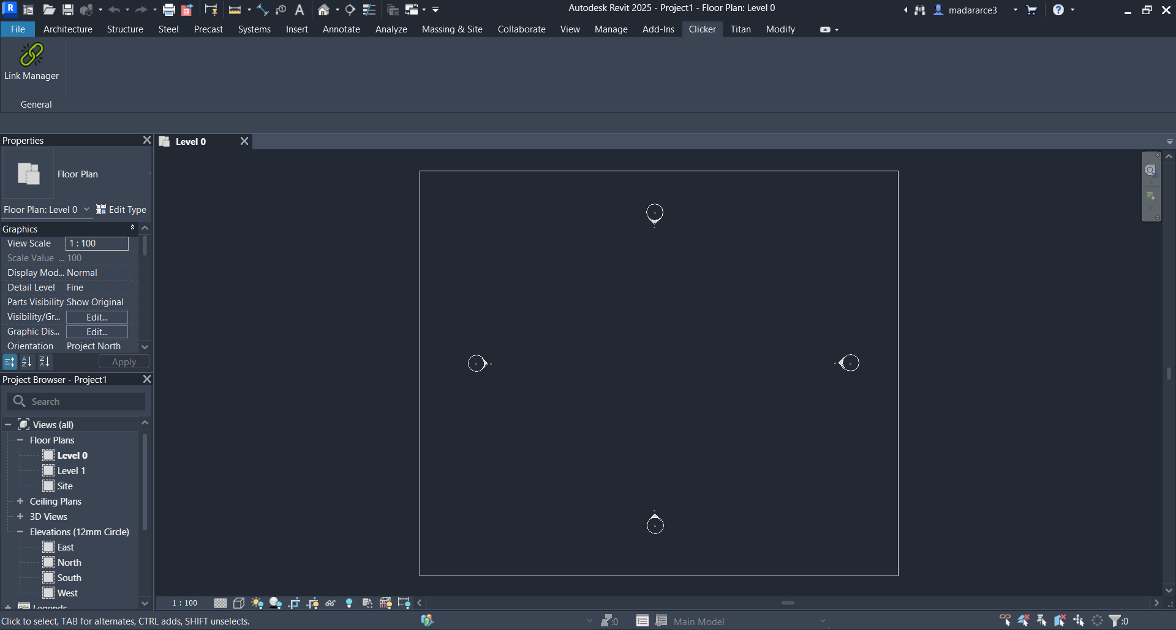Switch to the Architecture ribbon tab
The image size is (1176, 630).
(x=67, y=29)
